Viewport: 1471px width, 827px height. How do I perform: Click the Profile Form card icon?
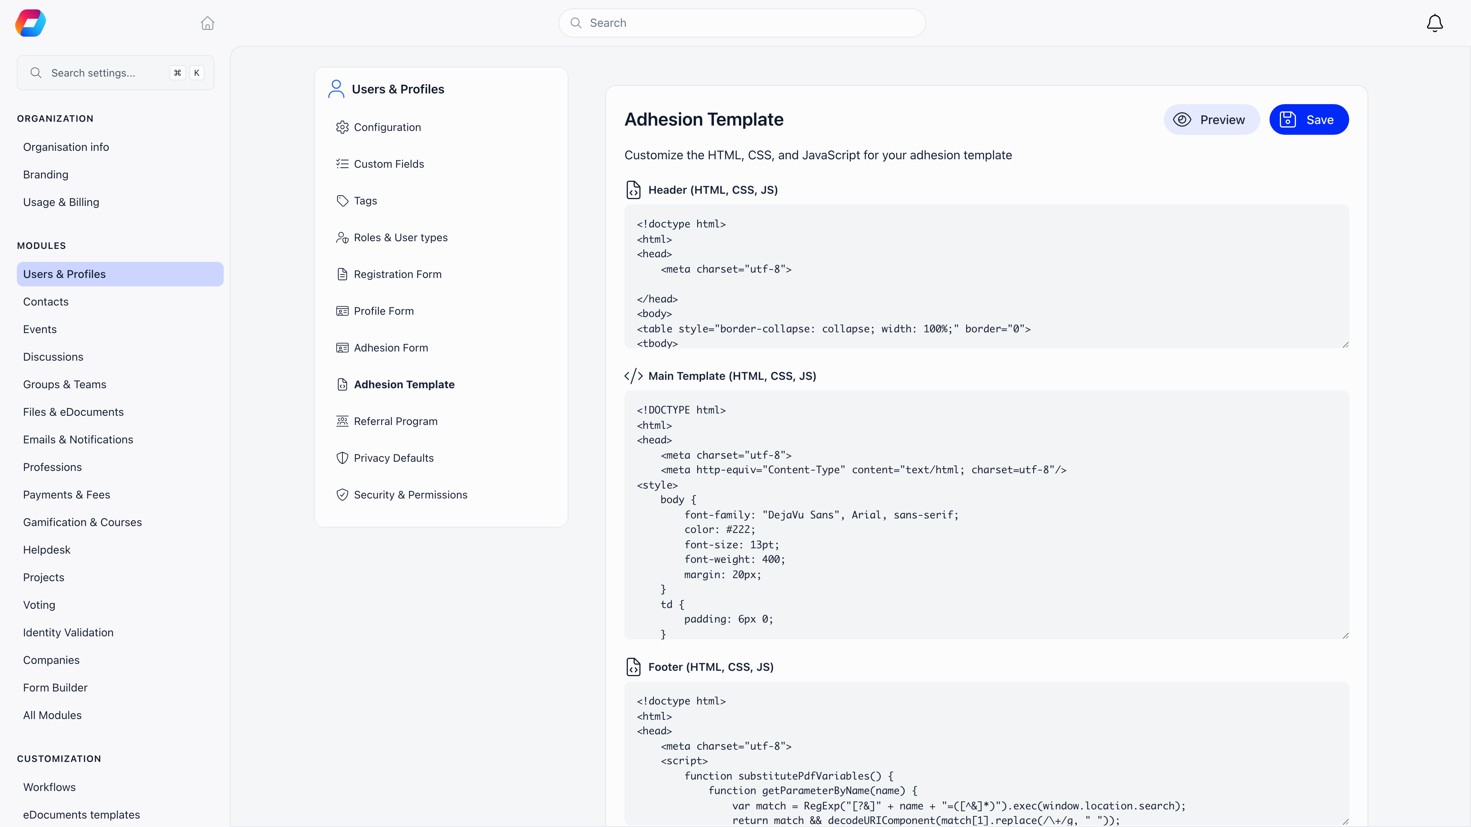click(342, 311)
